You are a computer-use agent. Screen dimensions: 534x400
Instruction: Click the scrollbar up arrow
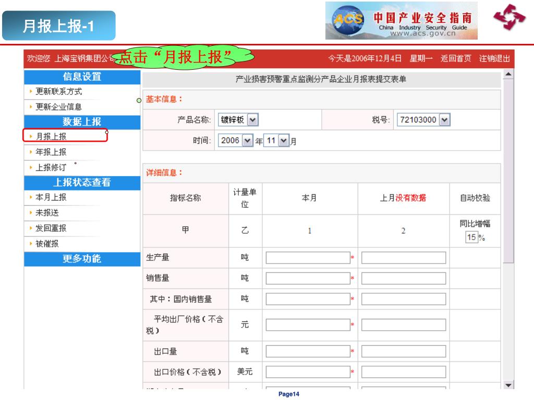tap(508, 74)
